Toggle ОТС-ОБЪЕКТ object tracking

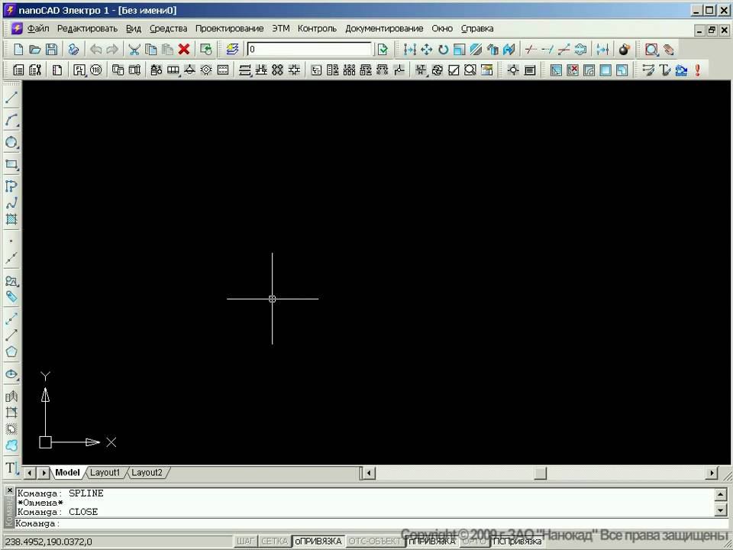pyautogui.click(x=375, y=541)
